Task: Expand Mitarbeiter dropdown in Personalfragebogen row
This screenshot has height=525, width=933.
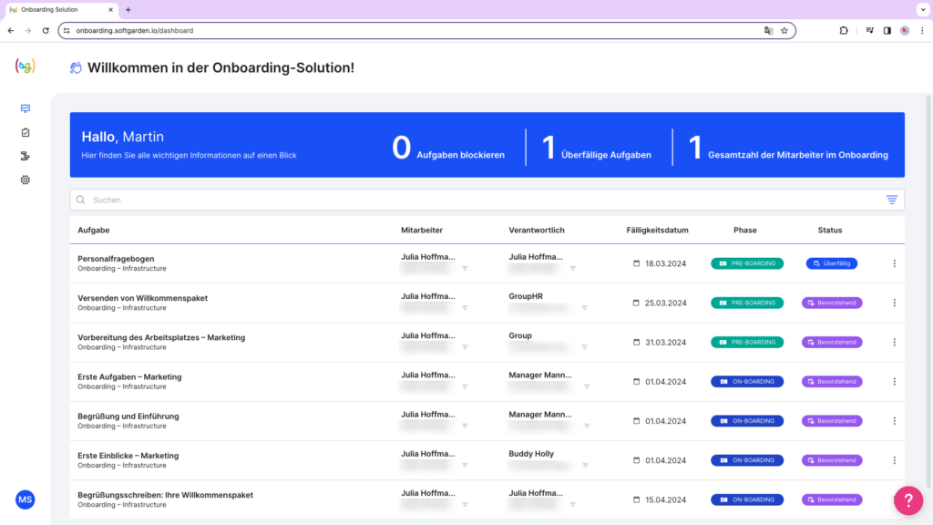Action: 465,269
